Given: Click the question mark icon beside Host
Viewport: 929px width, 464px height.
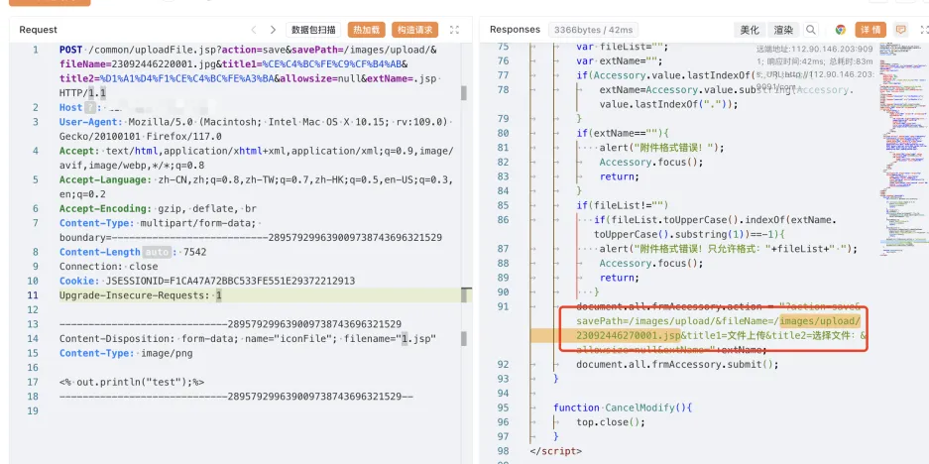Looking at the screenshot, I should click(x=90, y=107).
